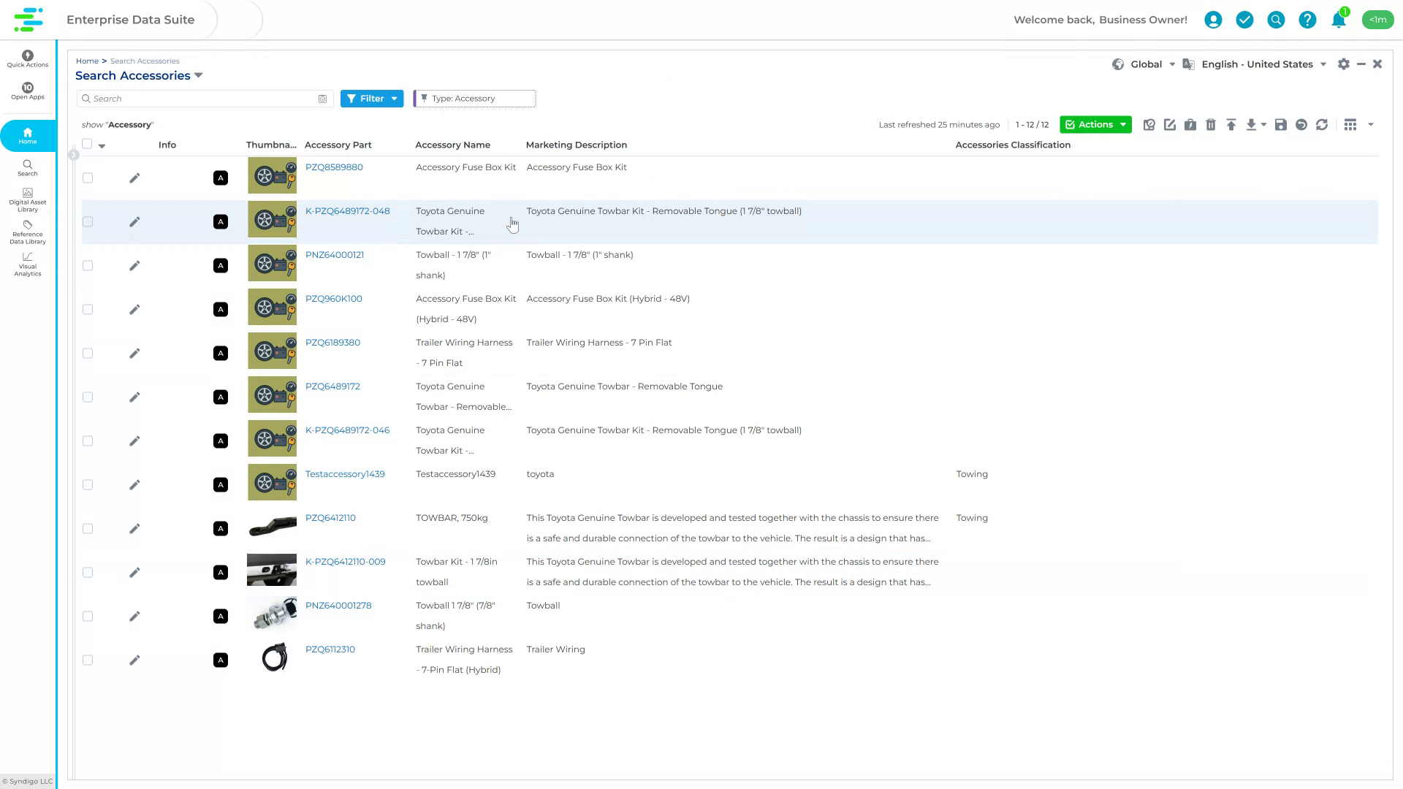1403x789 pixels.
Task: Select the Delete trash icon in toolbar
Action: click(1211, 125)
